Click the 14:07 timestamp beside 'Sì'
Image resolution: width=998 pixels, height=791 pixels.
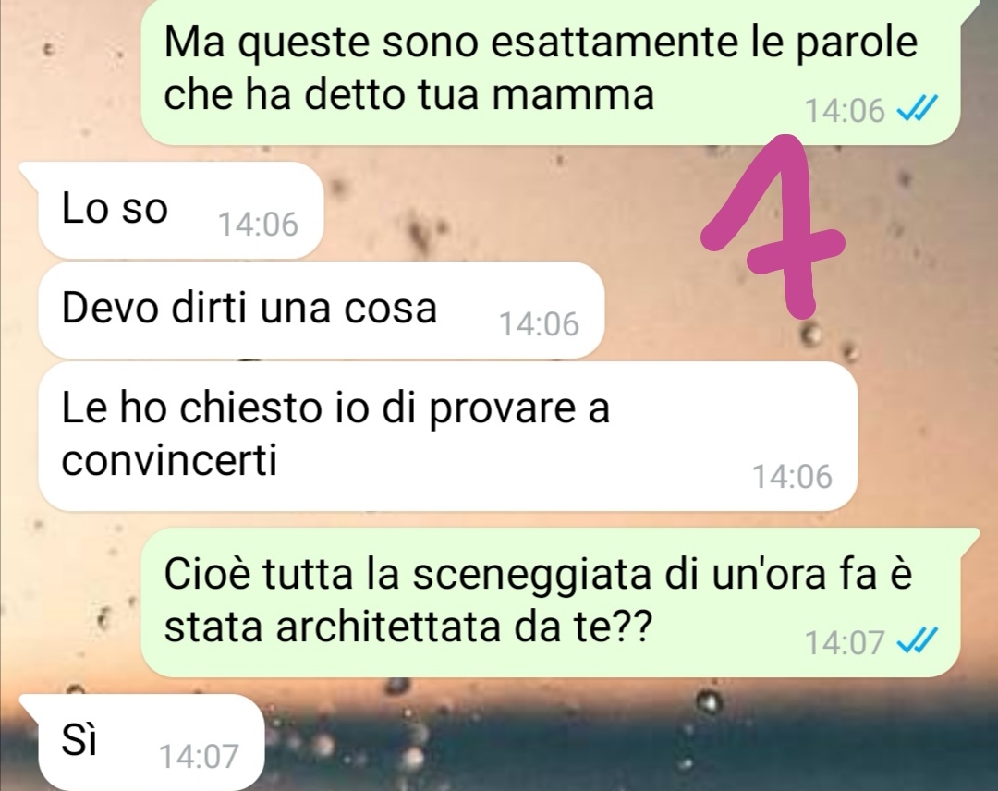tap(199, 757)
